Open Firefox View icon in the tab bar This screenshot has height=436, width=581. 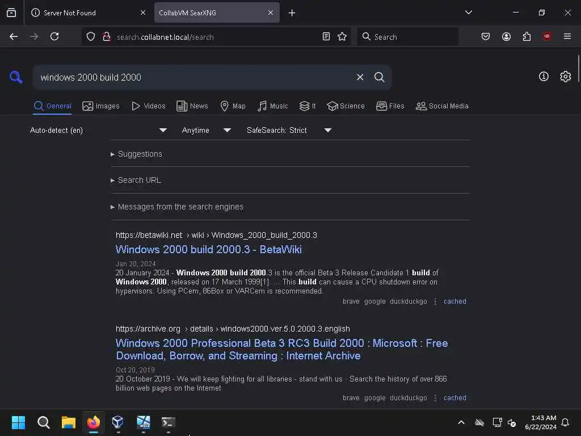11,13
